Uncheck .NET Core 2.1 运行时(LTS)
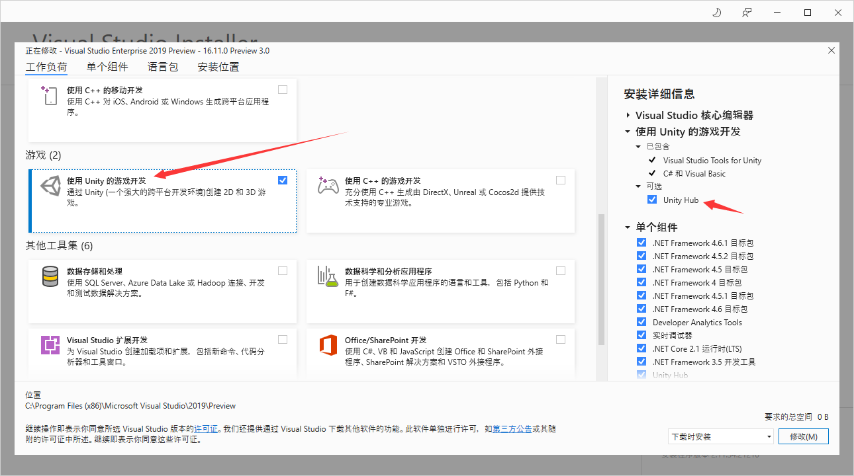The image size is (854, 476). coord(641,348)
